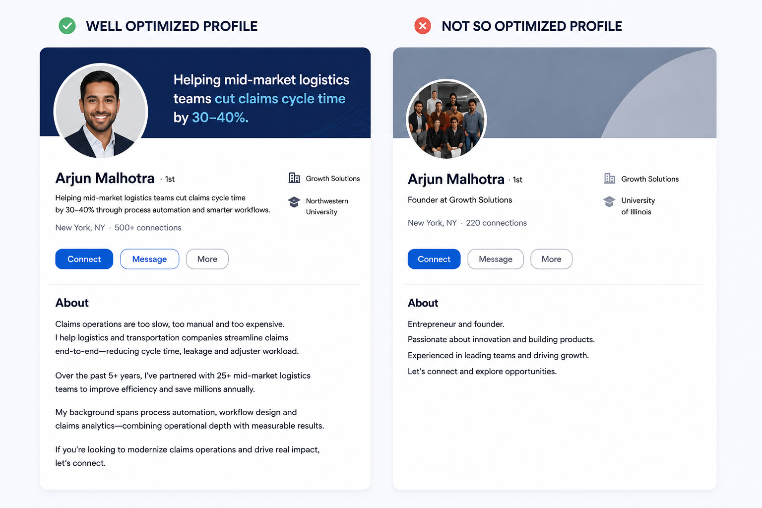The height and width of the screenshot is (508, 762).
Task: Click the 220 connections text
Action: (x=496, y=223)
